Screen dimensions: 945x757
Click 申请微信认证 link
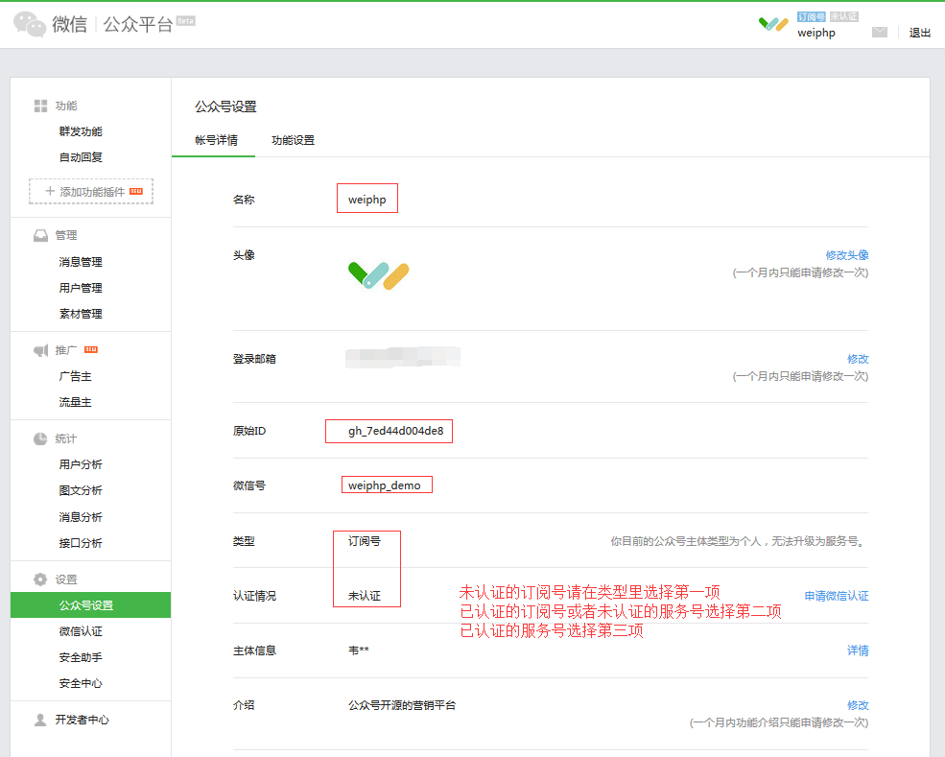[x=836, y=596]
